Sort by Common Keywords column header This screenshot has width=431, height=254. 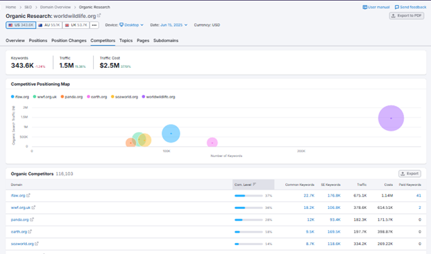click(300, 185)
